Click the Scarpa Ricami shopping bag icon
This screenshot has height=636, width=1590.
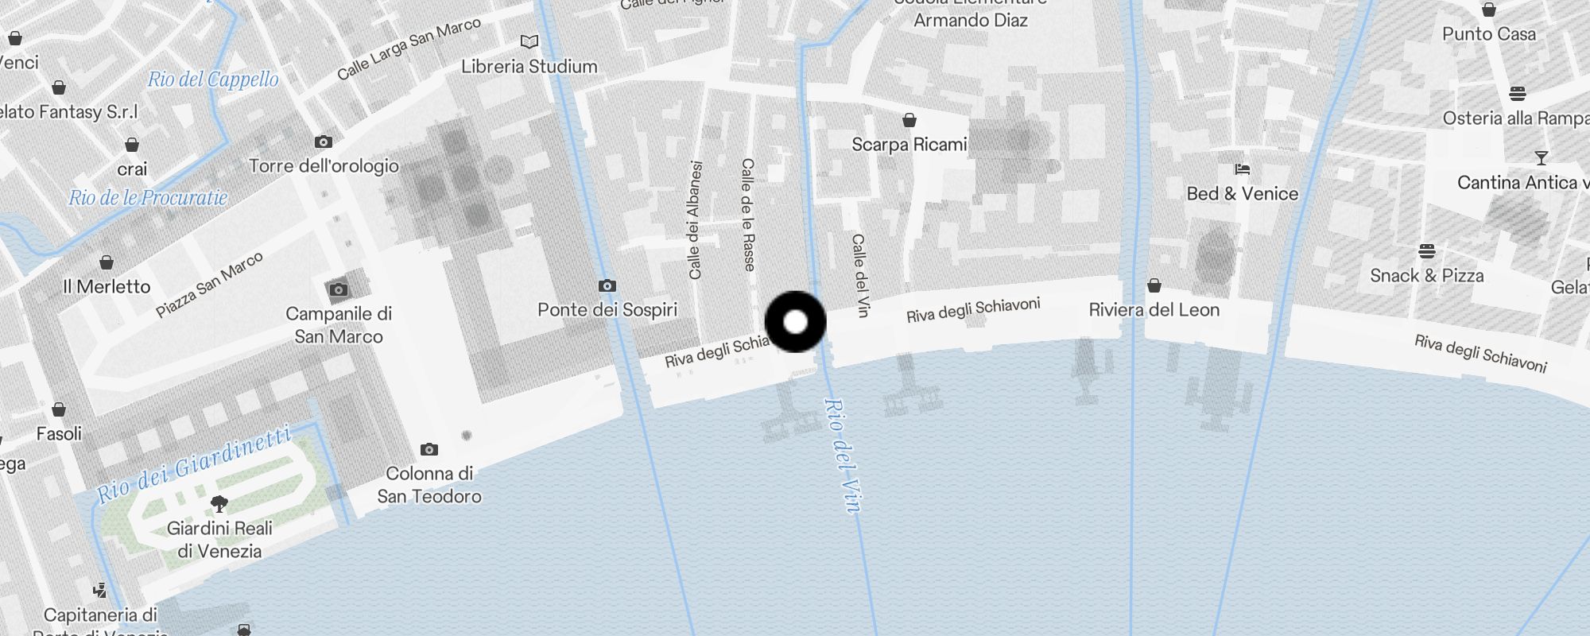(x=909, y=120)
